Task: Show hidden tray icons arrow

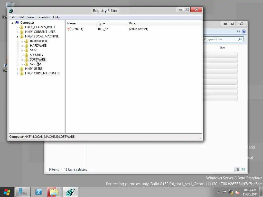Action: click(x=218, y=192)
